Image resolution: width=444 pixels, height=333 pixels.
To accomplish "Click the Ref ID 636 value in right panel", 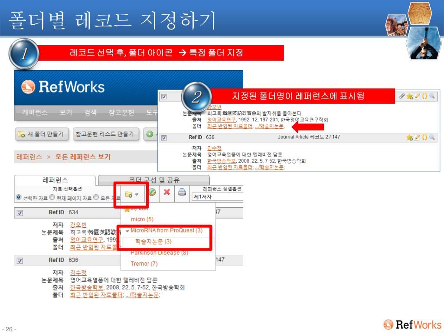I will [210, 137].
